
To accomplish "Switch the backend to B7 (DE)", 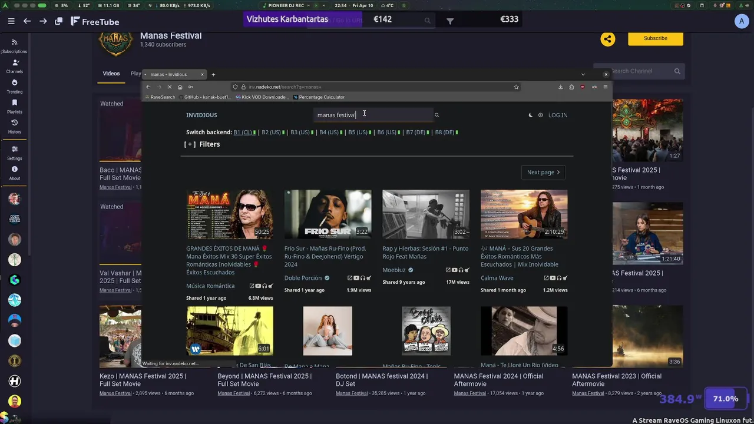I will (x=416, y=132).
